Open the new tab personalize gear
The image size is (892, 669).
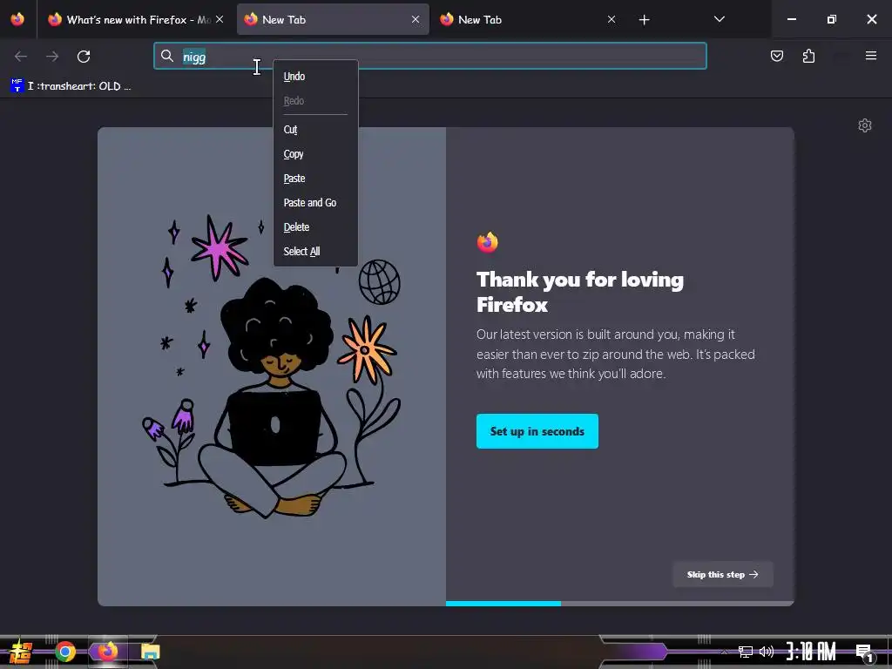tap(865, 125)
